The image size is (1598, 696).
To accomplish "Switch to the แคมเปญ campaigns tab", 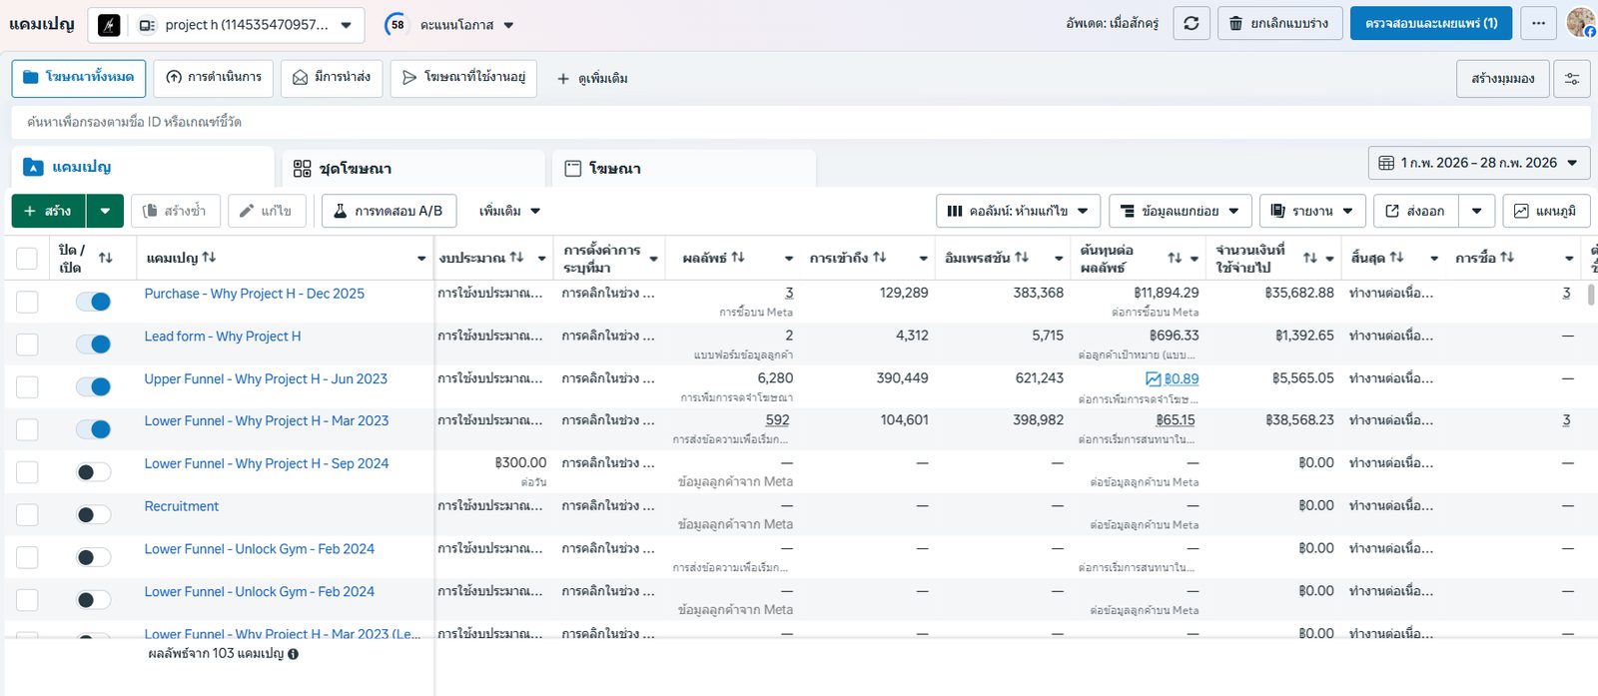I will pos(143,168).
